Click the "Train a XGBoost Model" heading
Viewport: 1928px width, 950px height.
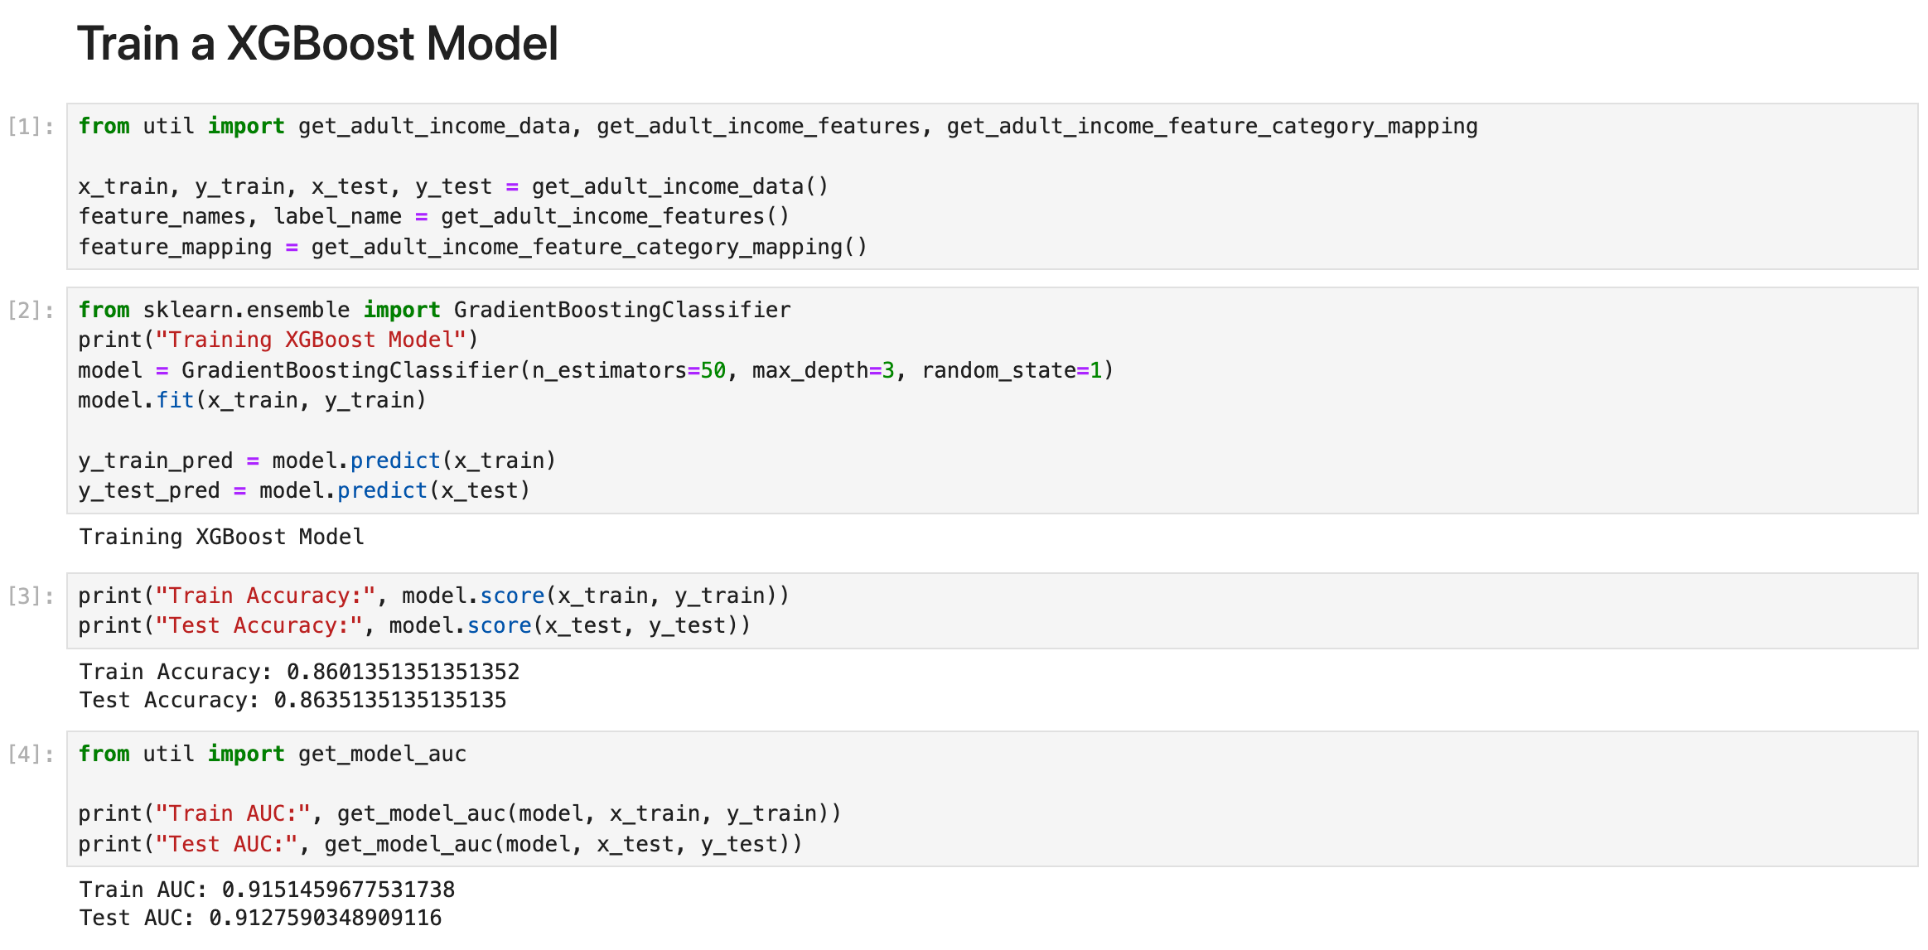click(x=317, y=43)
